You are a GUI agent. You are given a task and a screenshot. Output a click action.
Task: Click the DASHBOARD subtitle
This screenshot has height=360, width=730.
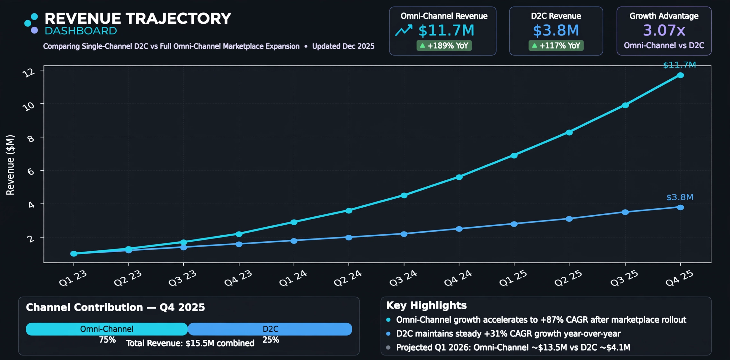click(x=81, y=31)
